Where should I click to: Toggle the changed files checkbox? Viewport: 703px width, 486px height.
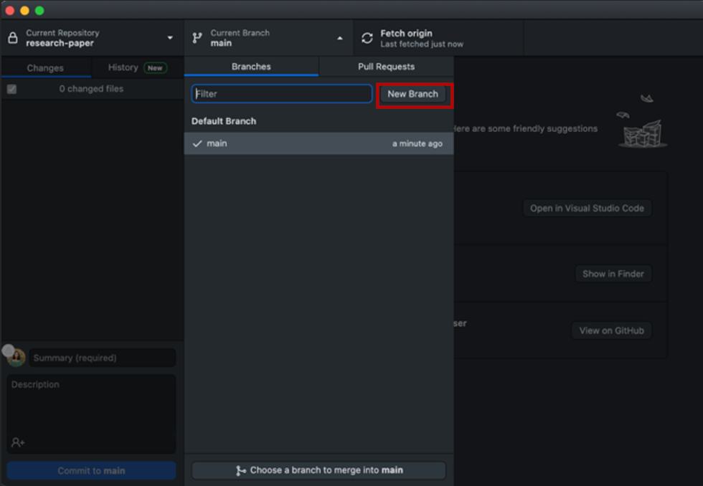tap(11, 89)
